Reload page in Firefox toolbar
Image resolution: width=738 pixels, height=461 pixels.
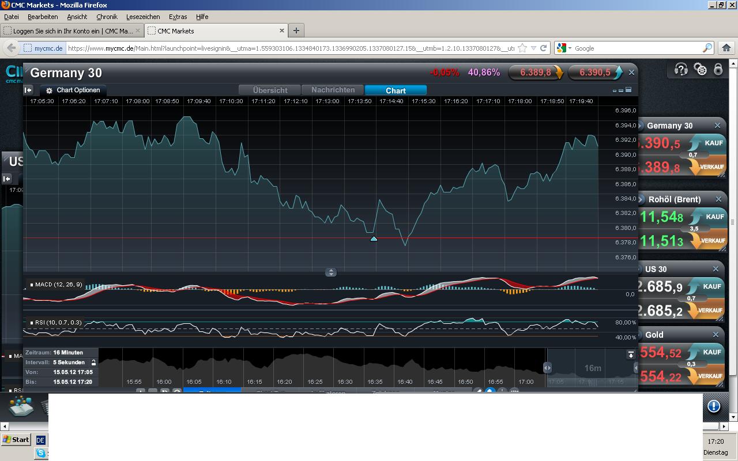point(543,48)
